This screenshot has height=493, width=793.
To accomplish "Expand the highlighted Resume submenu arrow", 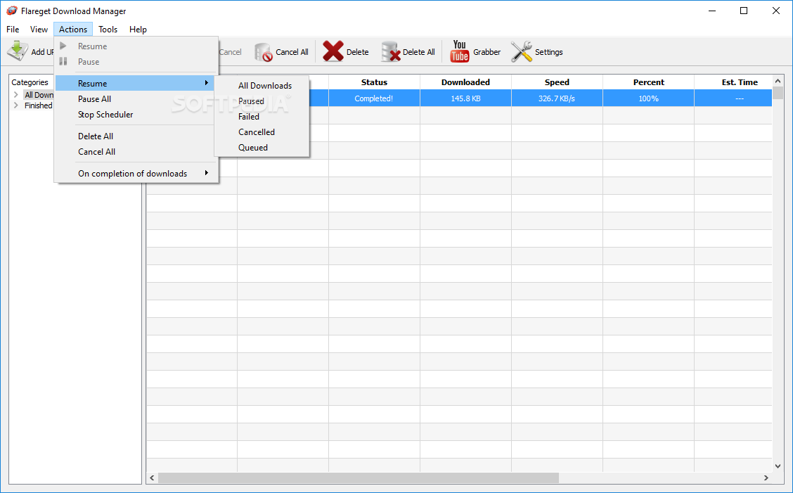I will point(207,83).
